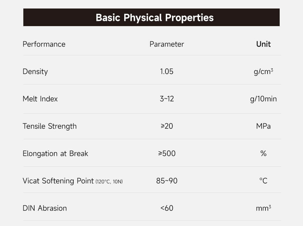Image resolution: width=303 pixels, height=226 pixels.
Task: Click the 3~12 melt index value
Action: point(167,99)
